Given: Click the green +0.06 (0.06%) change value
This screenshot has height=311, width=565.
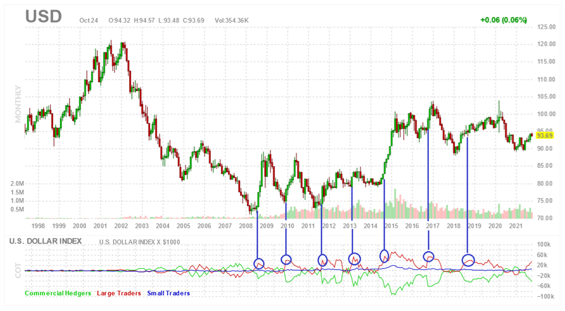Looking at the screenshot, I should pos(503,20).
